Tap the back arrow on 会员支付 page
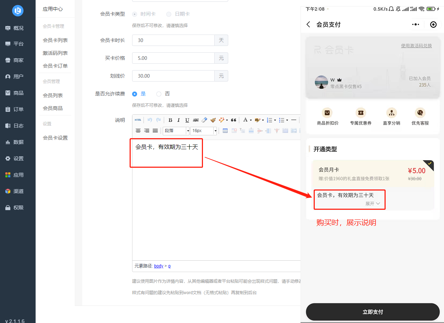The image size is (444, 323). (308, 24)
